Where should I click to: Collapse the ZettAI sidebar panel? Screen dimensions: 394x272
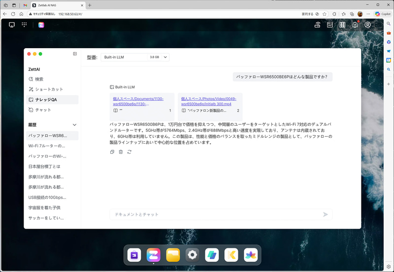coord(75,54)
